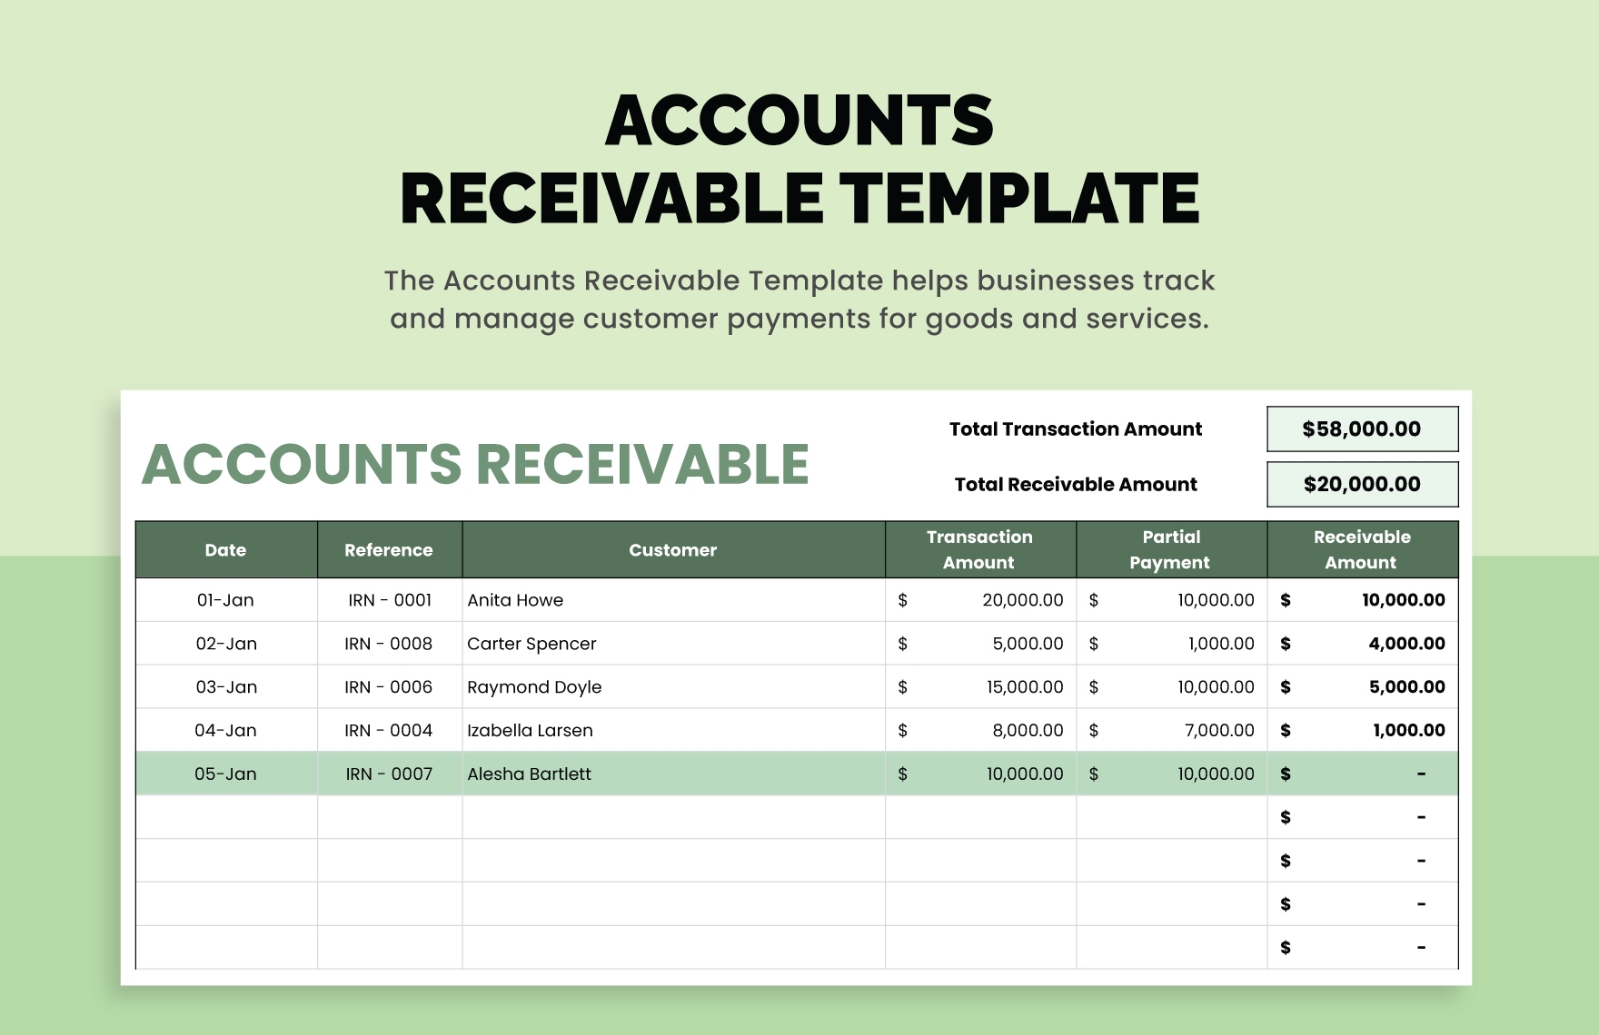
Task: Click the Partial Payment column header
Action: pos(1170,549)
